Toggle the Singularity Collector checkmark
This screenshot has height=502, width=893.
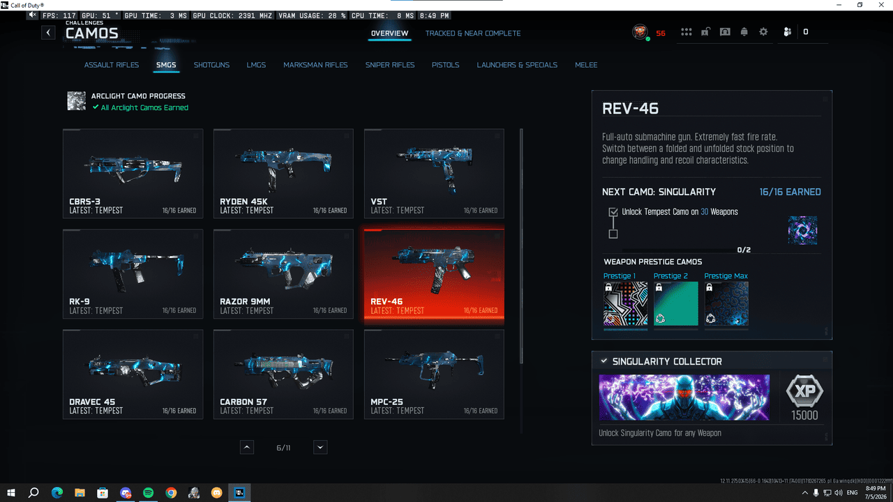point(603,361)
